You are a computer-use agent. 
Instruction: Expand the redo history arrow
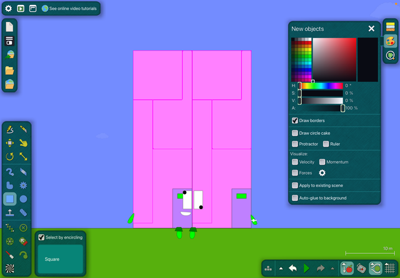pyautogui.click(x=332, y=268)
